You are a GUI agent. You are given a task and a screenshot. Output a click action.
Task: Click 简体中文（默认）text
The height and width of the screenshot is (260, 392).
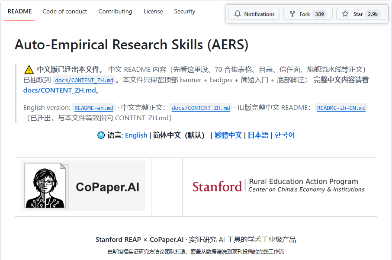(x=180, y=135)
